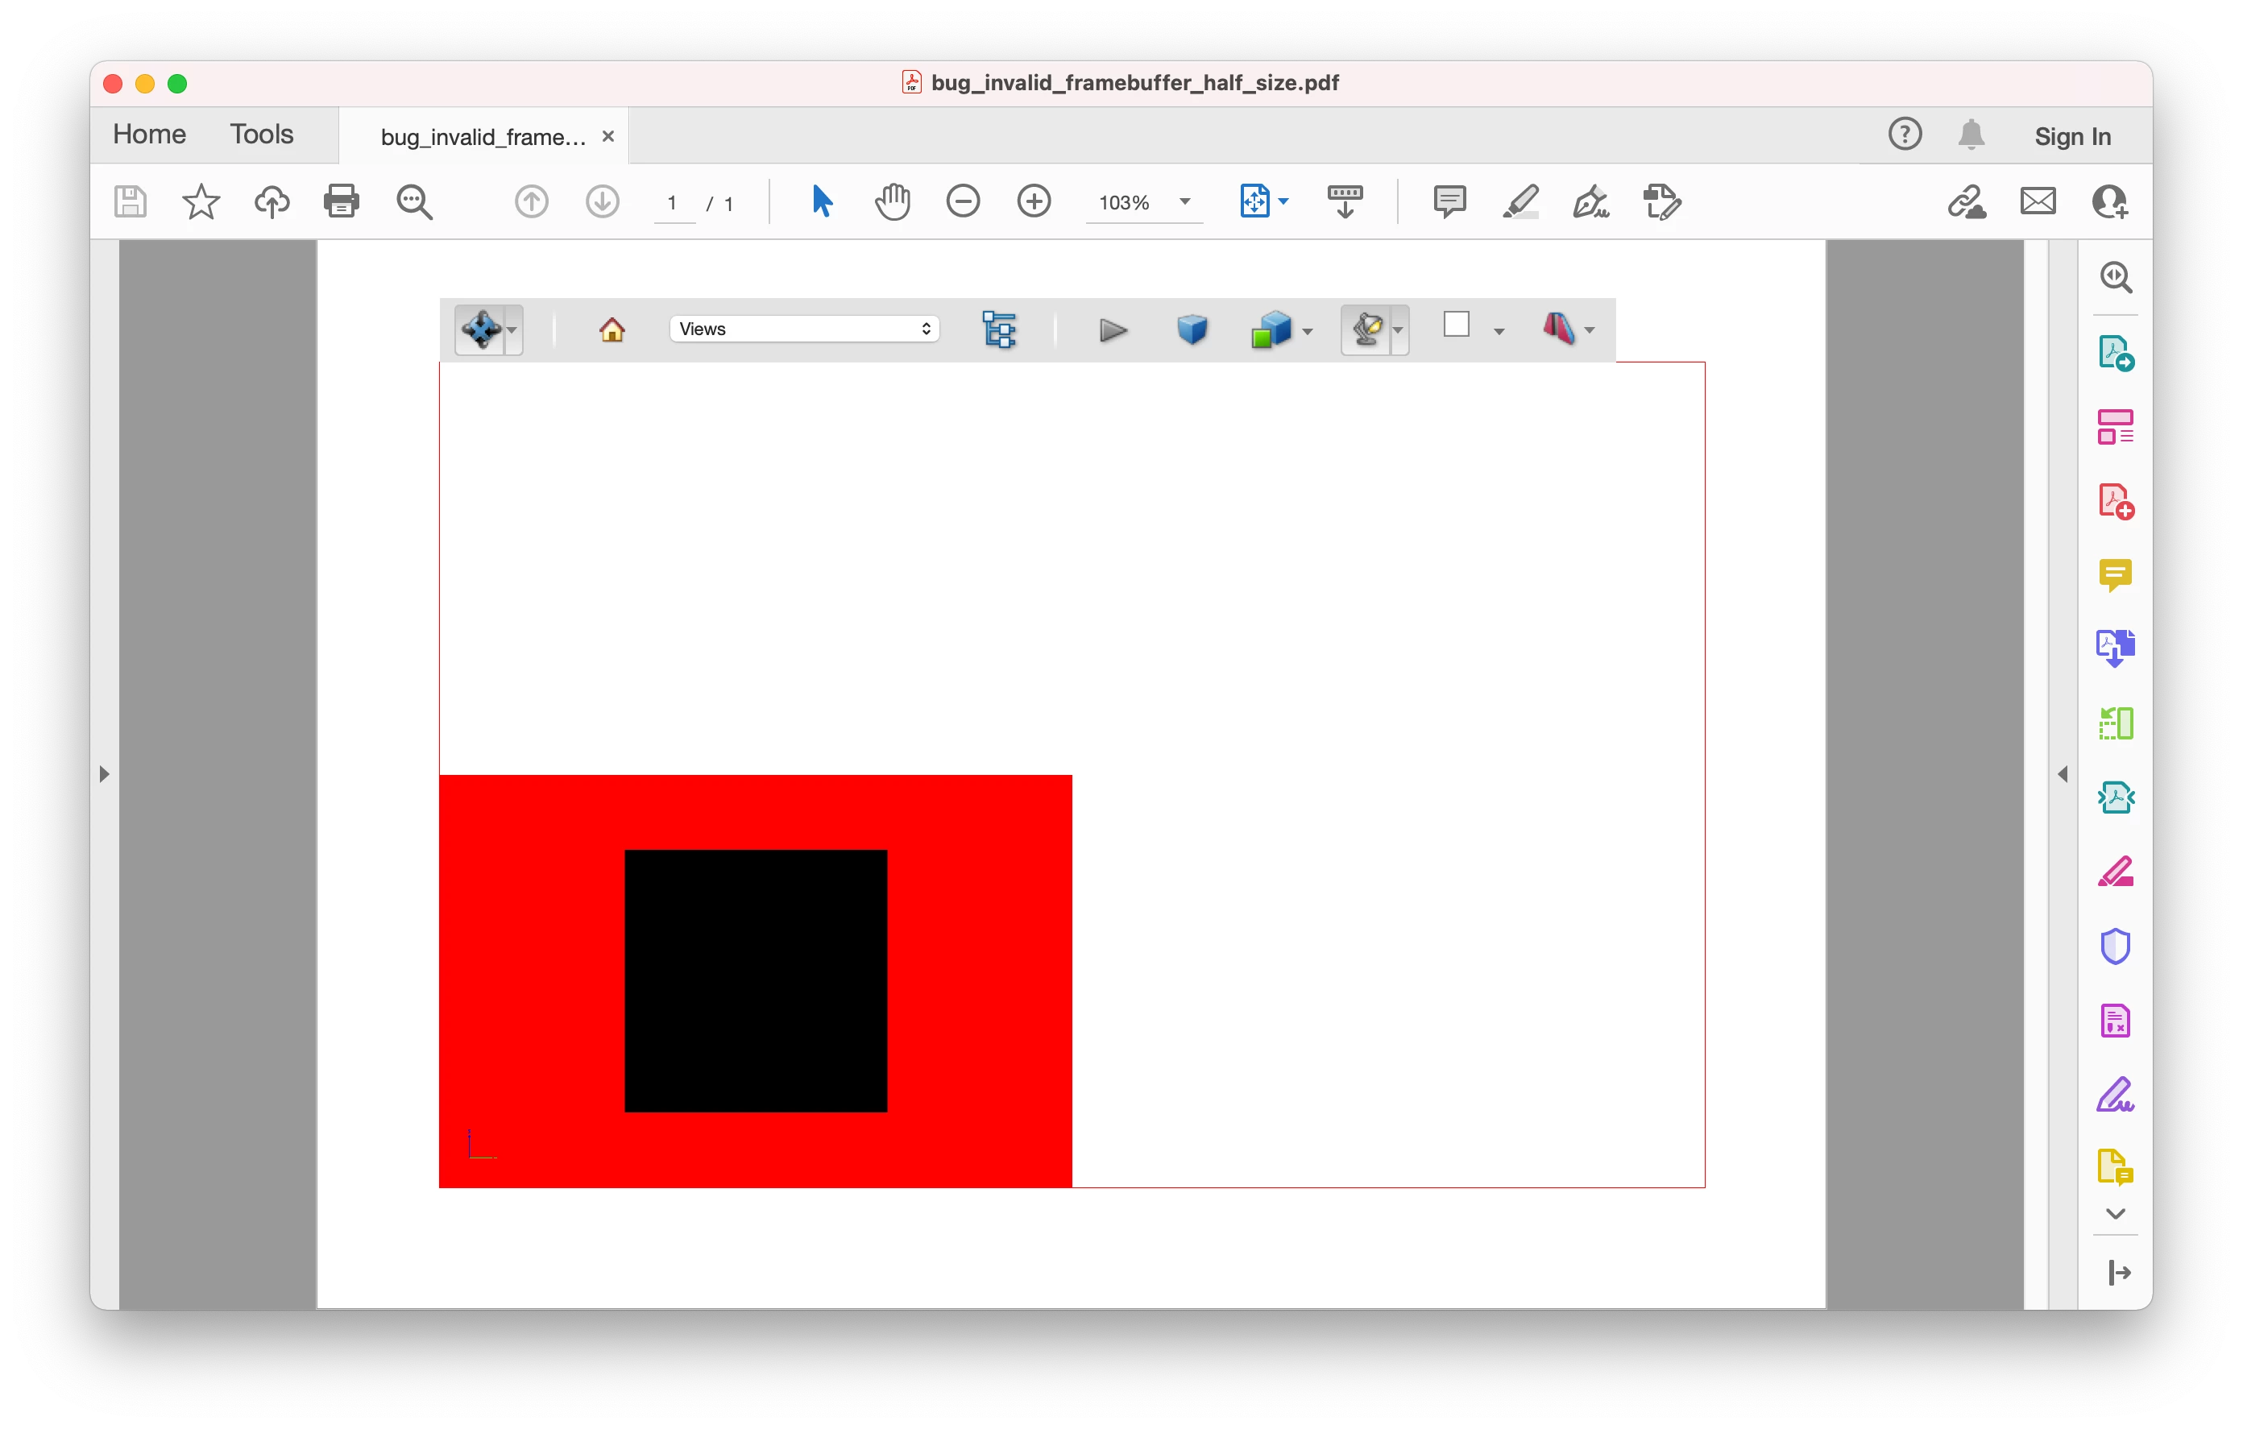Screen dimensions: 2243x1429
Task: Pick the 3D background color swatch
Action: click(x=1456, y=325)
